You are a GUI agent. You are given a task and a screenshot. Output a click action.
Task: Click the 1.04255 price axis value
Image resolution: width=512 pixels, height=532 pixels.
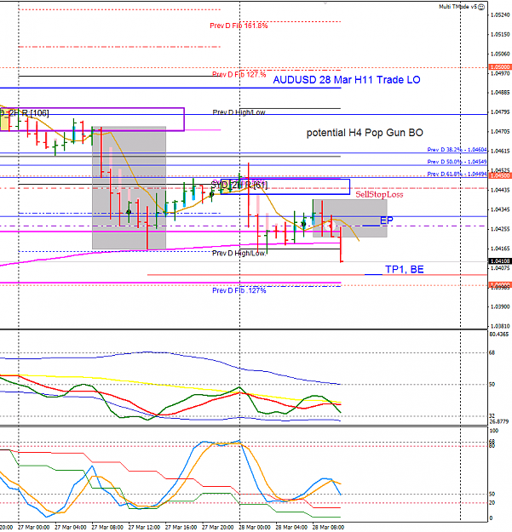pyautogui.click(x=500, y=229)
